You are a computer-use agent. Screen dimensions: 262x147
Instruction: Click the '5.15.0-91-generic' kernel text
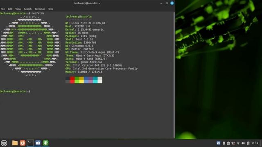coord(90,29)
